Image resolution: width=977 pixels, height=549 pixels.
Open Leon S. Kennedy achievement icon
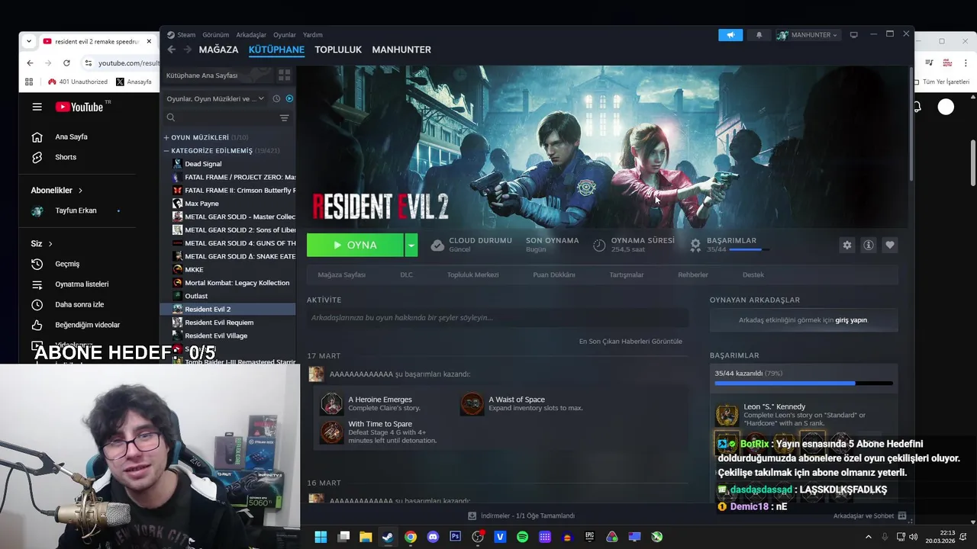pos(727,416)
